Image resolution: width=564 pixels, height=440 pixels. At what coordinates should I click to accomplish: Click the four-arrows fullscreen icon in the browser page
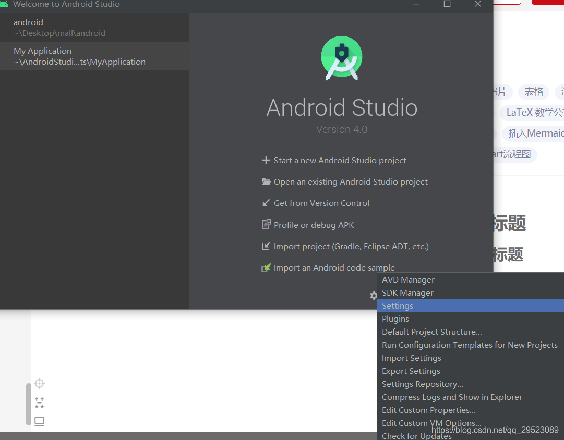coord(39,402)
